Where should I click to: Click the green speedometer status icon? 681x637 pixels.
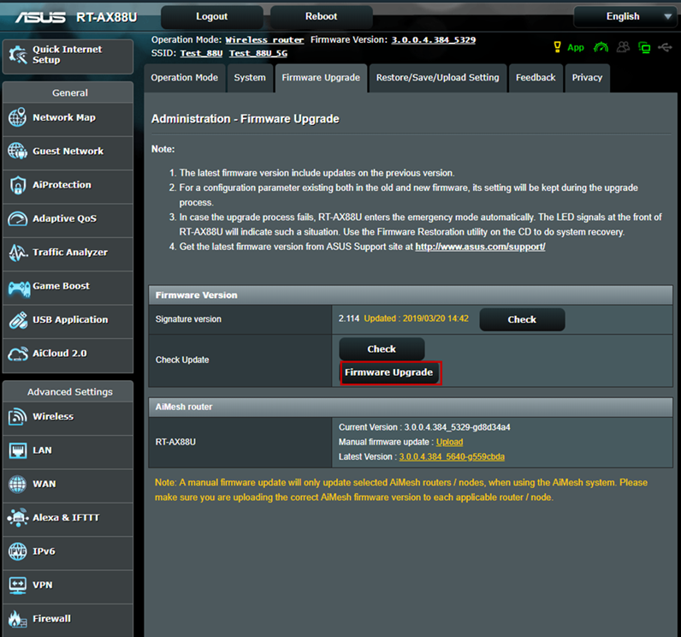pyautogui.click(x=601, y=47)
